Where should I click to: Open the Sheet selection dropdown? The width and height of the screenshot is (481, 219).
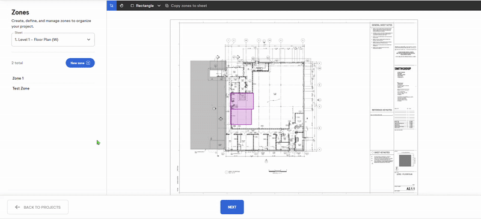coord(53,40)
